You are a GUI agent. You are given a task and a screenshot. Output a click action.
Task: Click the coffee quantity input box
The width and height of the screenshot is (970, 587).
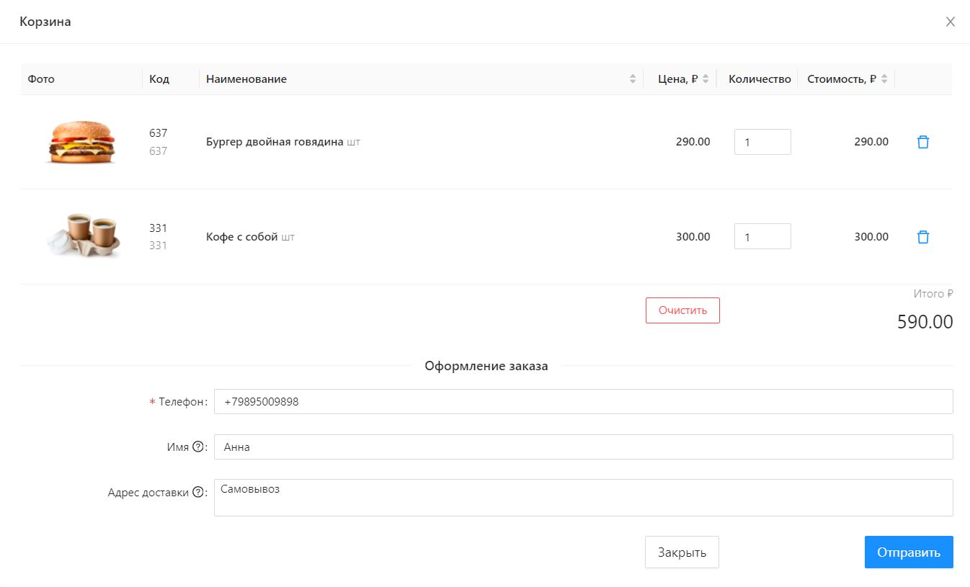[x=762, y=237]
